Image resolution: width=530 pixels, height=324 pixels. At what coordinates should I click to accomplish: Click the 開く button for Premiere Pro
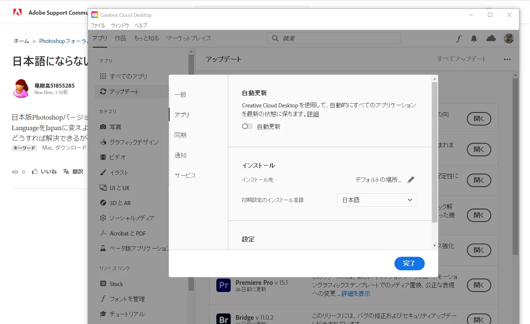(x=479, y=285)
